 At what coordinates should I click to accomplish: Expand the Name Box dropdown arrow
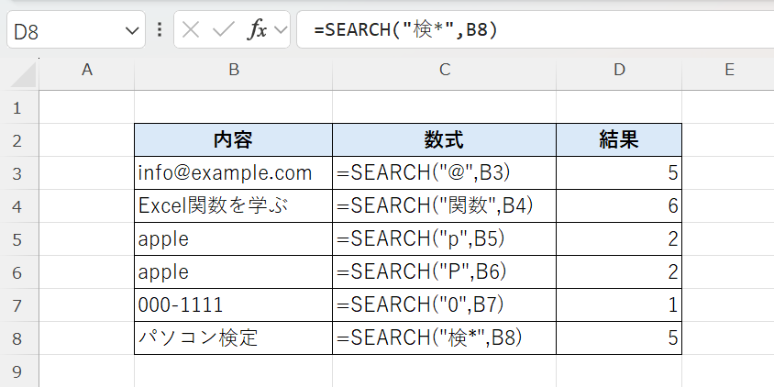coord(129,30)
